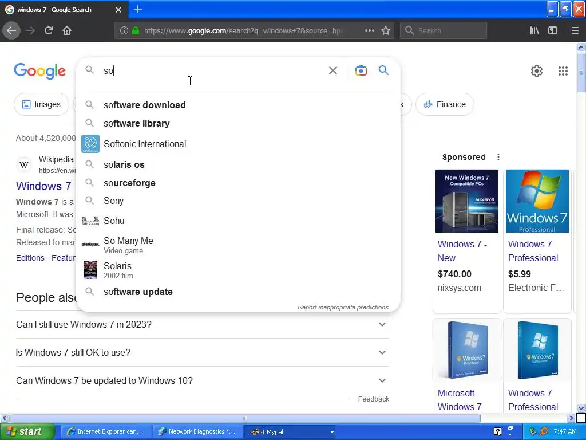
Task: Select suggestion "So Many Me" video game
Action: pyautogui.click(x=237, y=245)
